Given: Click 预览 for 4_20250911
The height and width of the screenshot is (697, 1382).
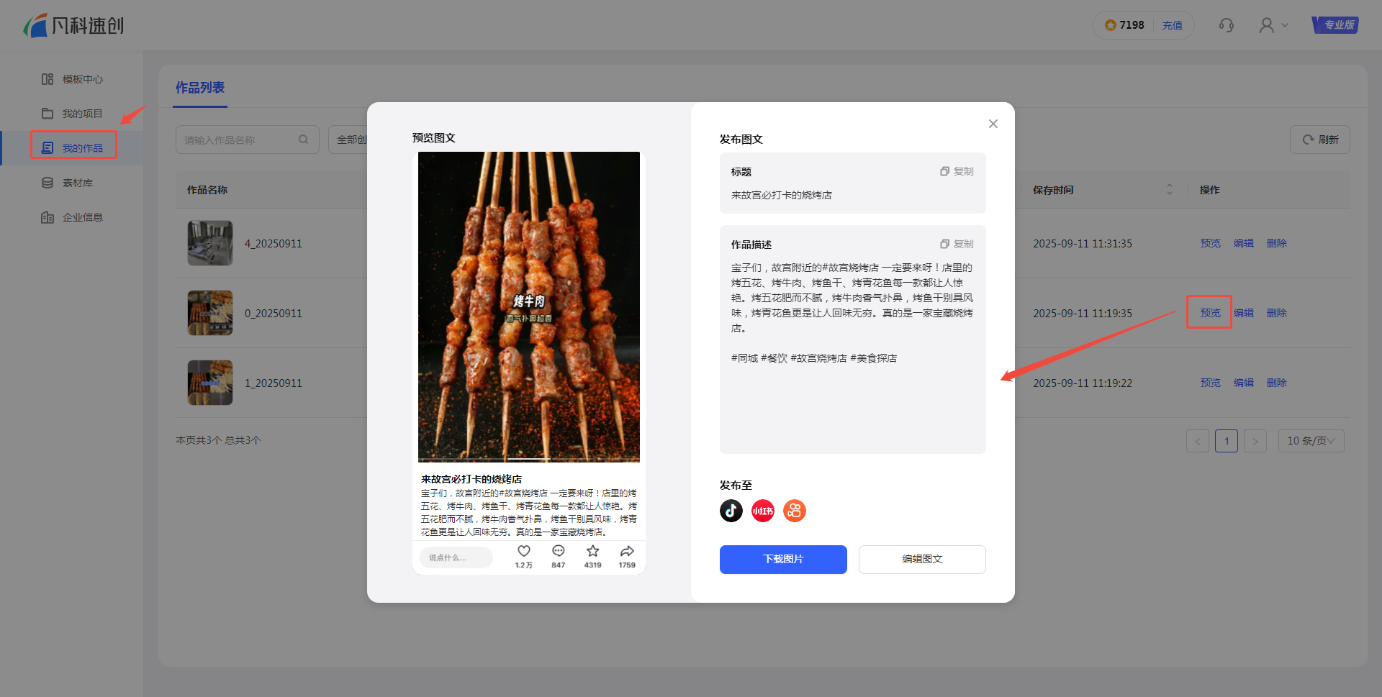Looking at the screenshot, I should pyautogui.click(x=1211, y=243).
